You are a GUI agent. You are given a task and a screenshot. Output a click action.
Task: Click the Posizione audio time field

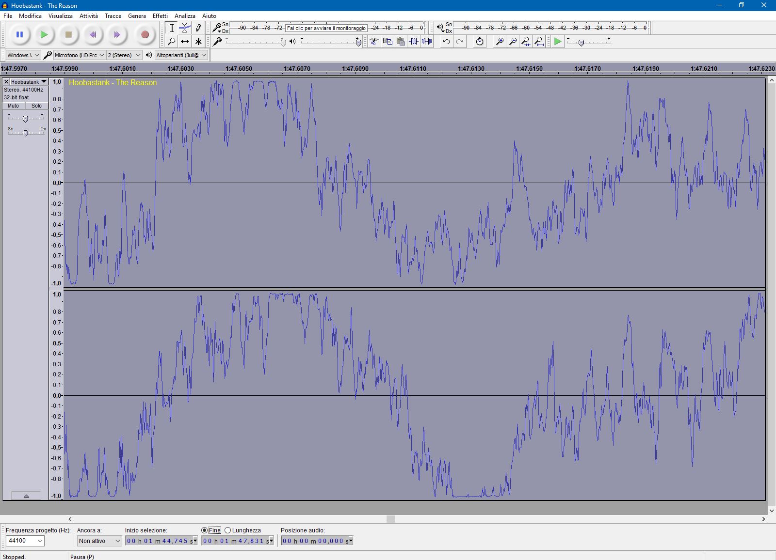point(317,541)
